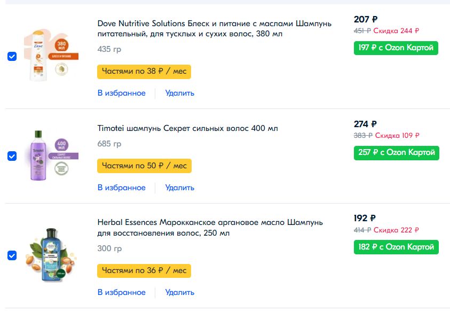Click '197 ₽ с Ozon Картой' badge
The image size is (450, 311).
coord(396,48)
